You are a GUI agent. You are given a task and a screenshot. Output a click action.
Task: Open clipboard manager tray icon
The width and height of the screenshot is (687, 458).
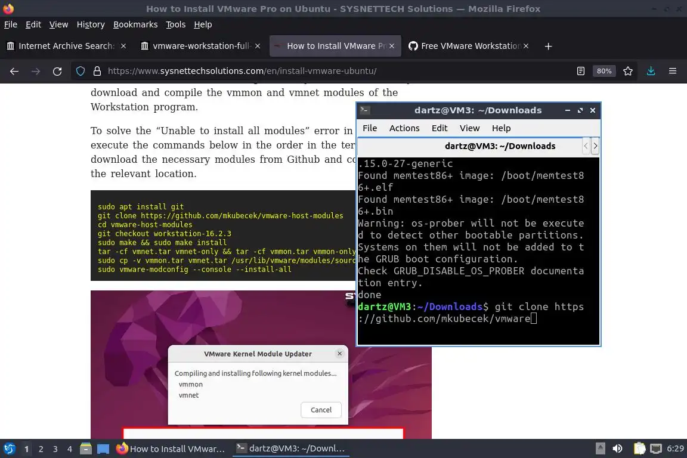coord(640,449)
